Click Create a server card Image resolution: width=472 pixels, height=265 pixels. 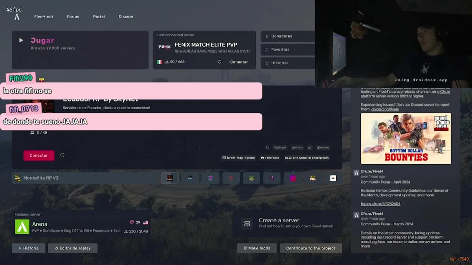coord(287,223)
